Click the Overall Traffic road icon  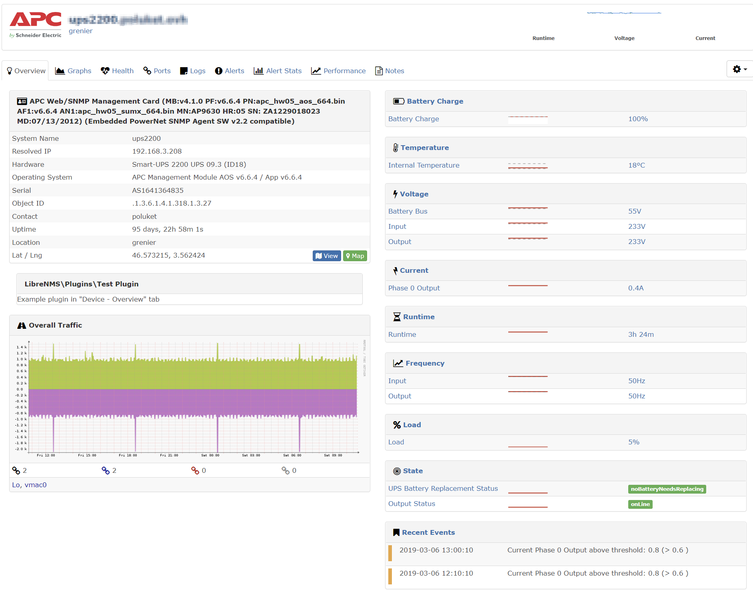(x=22, y=326)
